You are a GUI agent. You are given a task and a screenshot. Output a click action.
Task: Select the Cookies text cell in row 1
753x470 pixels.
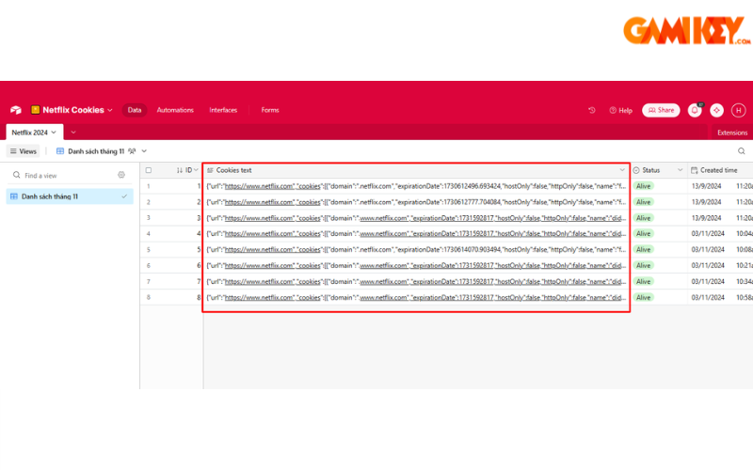[416, 186]
